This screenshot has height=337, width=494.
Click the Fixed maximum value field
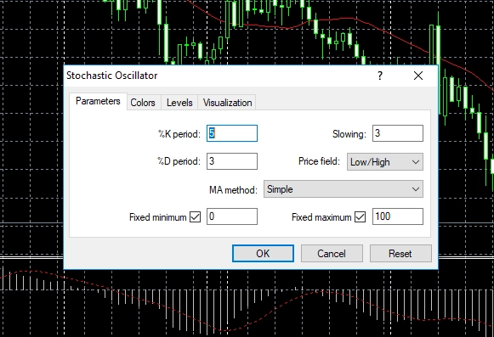398,216
